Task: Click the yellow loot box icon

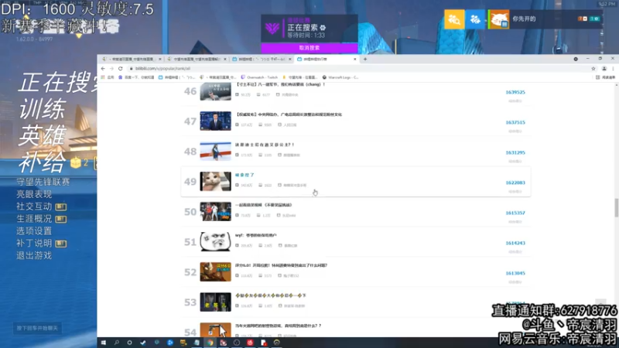Action: click(x=75, y=162)
